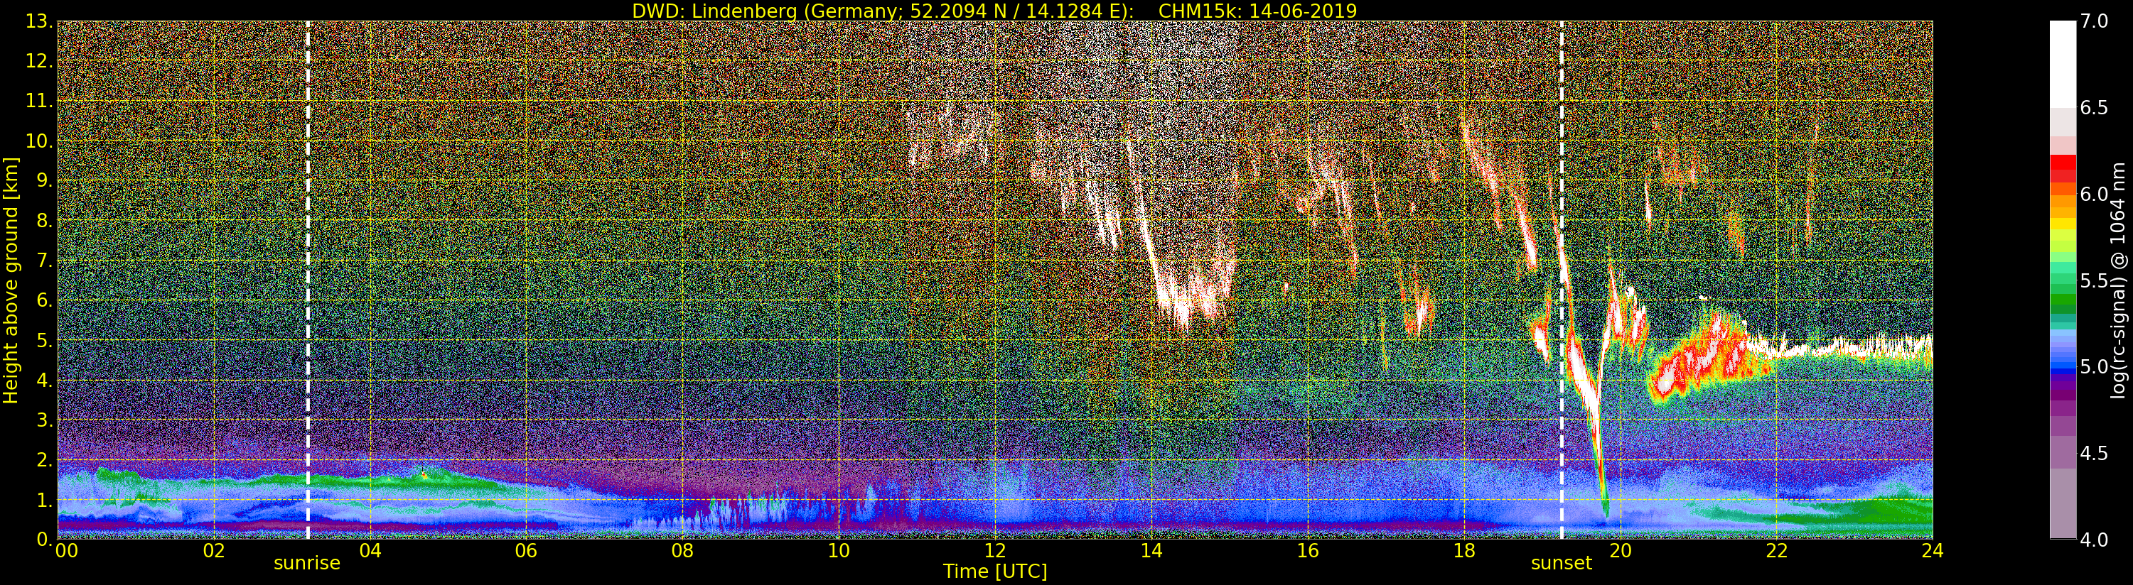
Task: Click the height axis tick '12.'
Action: point(39,61)
